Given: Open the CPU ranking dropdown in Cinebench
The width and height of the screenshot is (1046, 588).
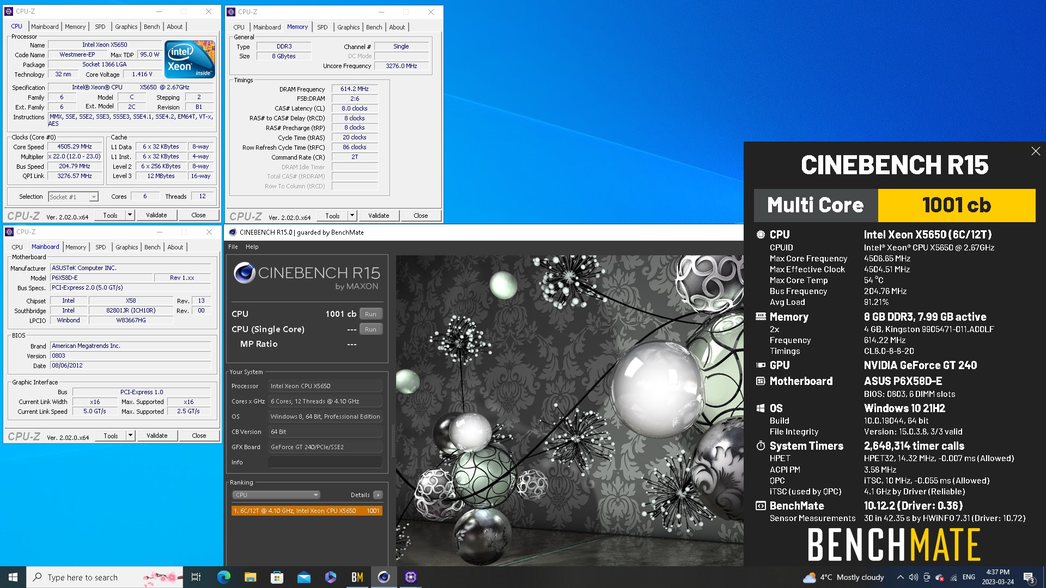Looking at the screenshot, I should pos(276,495).
